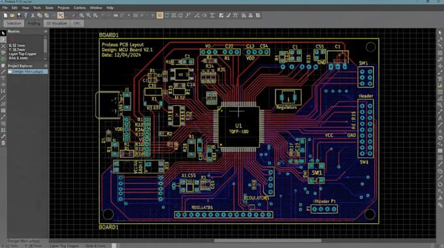
Task: Toggle the highlighted grid display button
Action: [x=160, y=15]
